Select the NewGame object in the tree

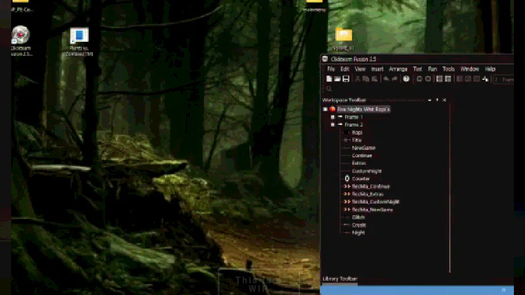click(364, 147)
